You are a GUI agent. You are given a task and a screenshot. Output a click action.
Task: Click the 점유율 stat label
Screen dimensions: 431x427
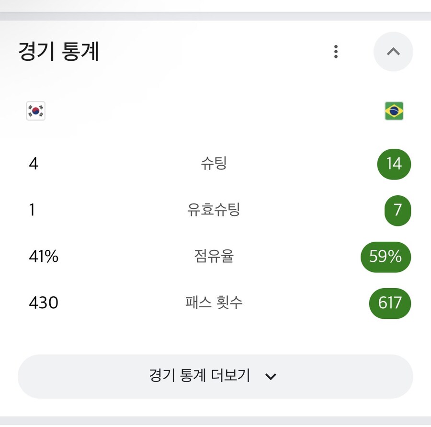214,257
